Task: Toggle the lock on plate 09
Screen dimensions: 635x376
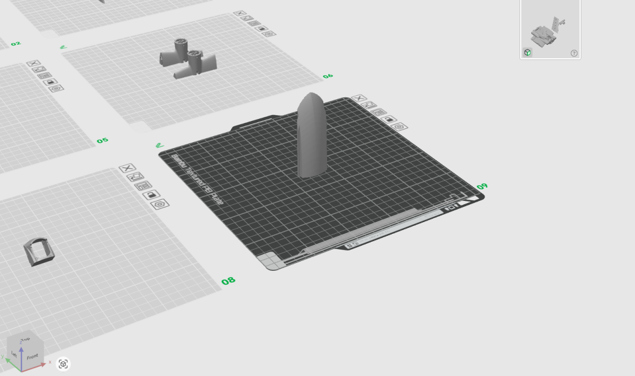Action: 389,120
